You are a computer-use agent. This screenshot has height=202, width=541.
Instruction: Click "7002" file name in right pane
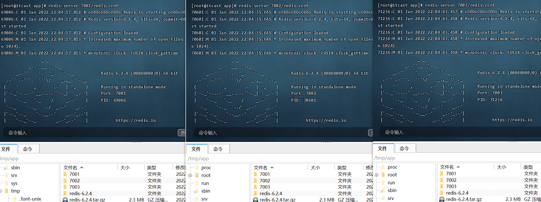coord(451,180)
